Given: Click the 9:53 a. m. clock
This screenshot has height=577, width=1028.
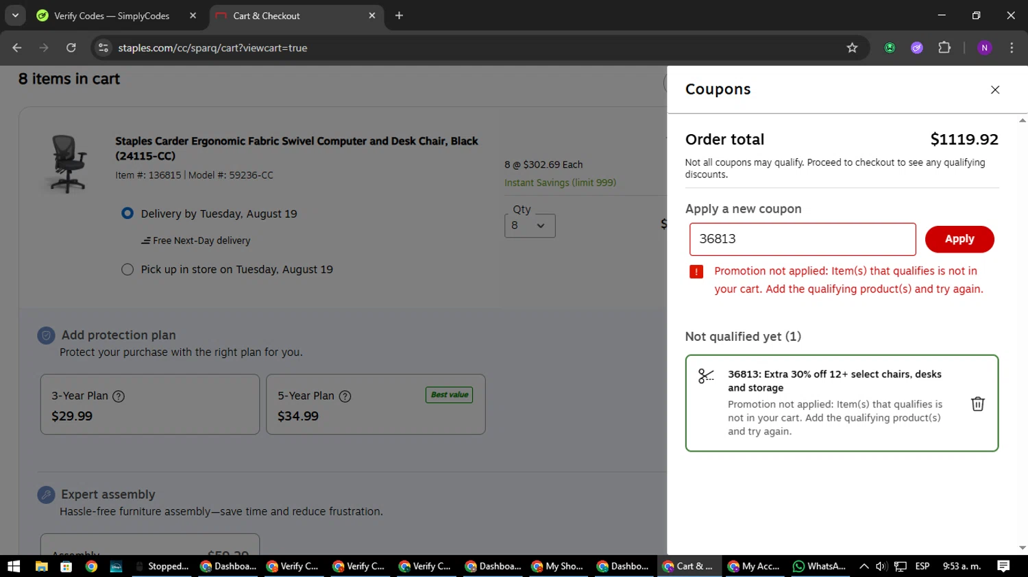Looking at the screenshot, I should click(x=962, y=566).
